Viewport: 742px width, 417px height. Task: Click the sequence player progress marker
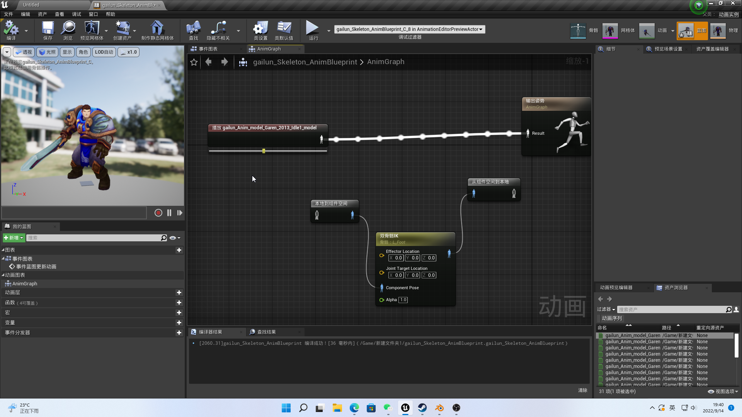click(x=264, y=151)
